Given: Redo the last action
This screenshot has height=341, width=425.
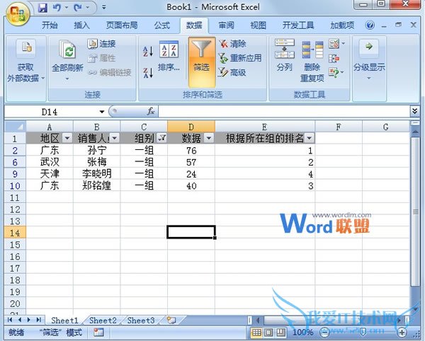Looking at the screenshot, I should click(78, 8).
